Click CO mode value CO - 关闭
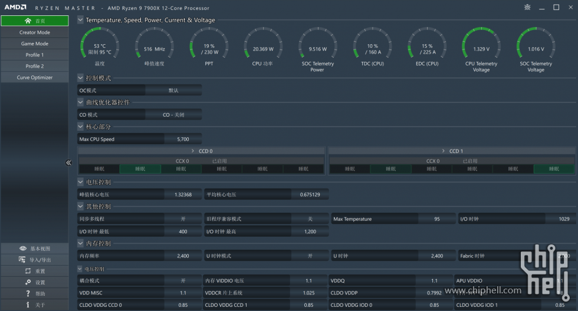578x311 pixels. point(173,114)
